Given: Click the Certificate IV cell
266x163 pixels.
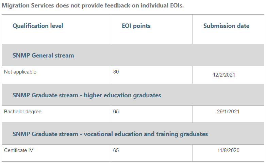Looking at the screenshot, I should 18,150.
